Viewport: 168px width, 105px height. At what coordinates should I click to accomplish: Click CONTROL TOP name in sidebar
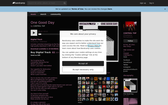(x=130, y=33)
